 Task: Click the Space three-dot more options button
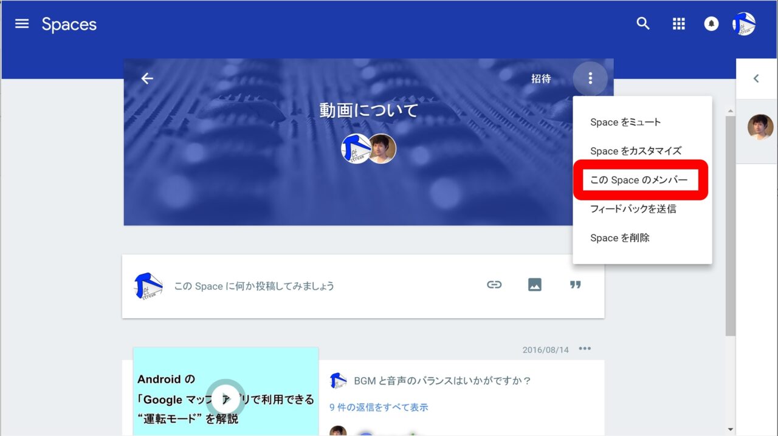(x=590, y=78)
